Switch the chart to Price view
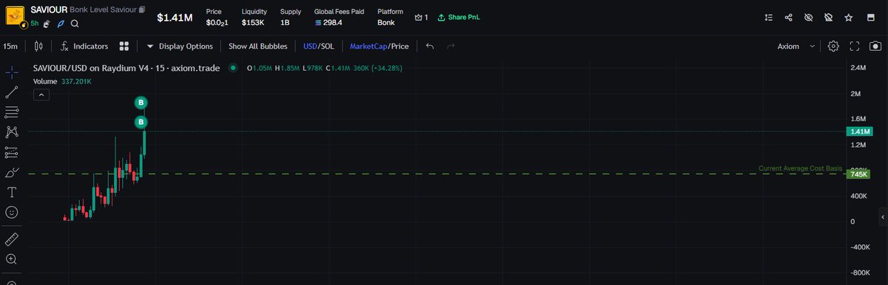 pyautogui.click(x=400, y=46)
